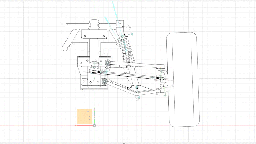Select the orange highlighted origin plane

85,116
